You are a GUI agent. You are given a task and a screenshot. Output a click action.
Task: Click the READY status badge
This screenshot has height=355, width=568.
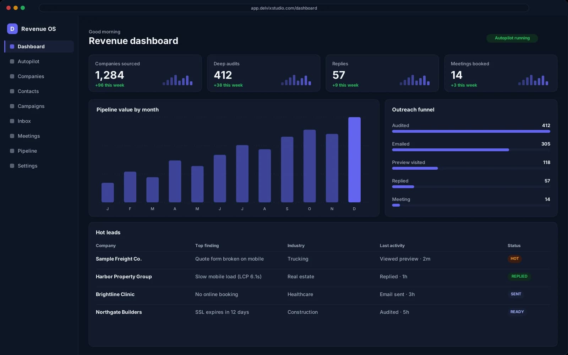[517, 312]
